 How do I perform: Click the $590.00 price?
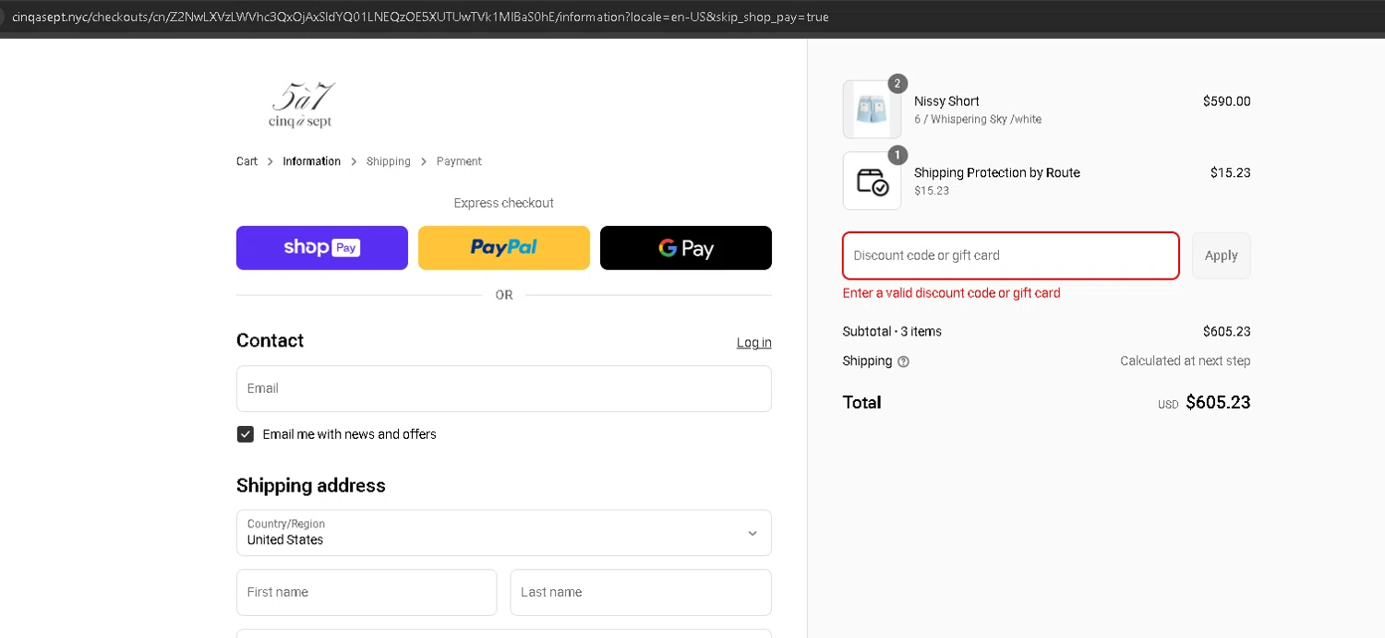point(1226,101)
